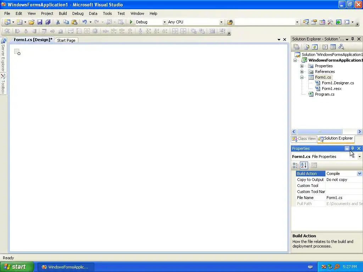This screenshot has height=272, width=363.
Task: Click Align to Grid layout icon
Action: coord(7,31)
